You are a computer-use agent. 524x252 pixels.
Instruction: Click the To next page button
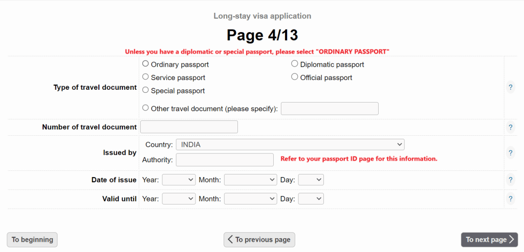click(489, 240)
